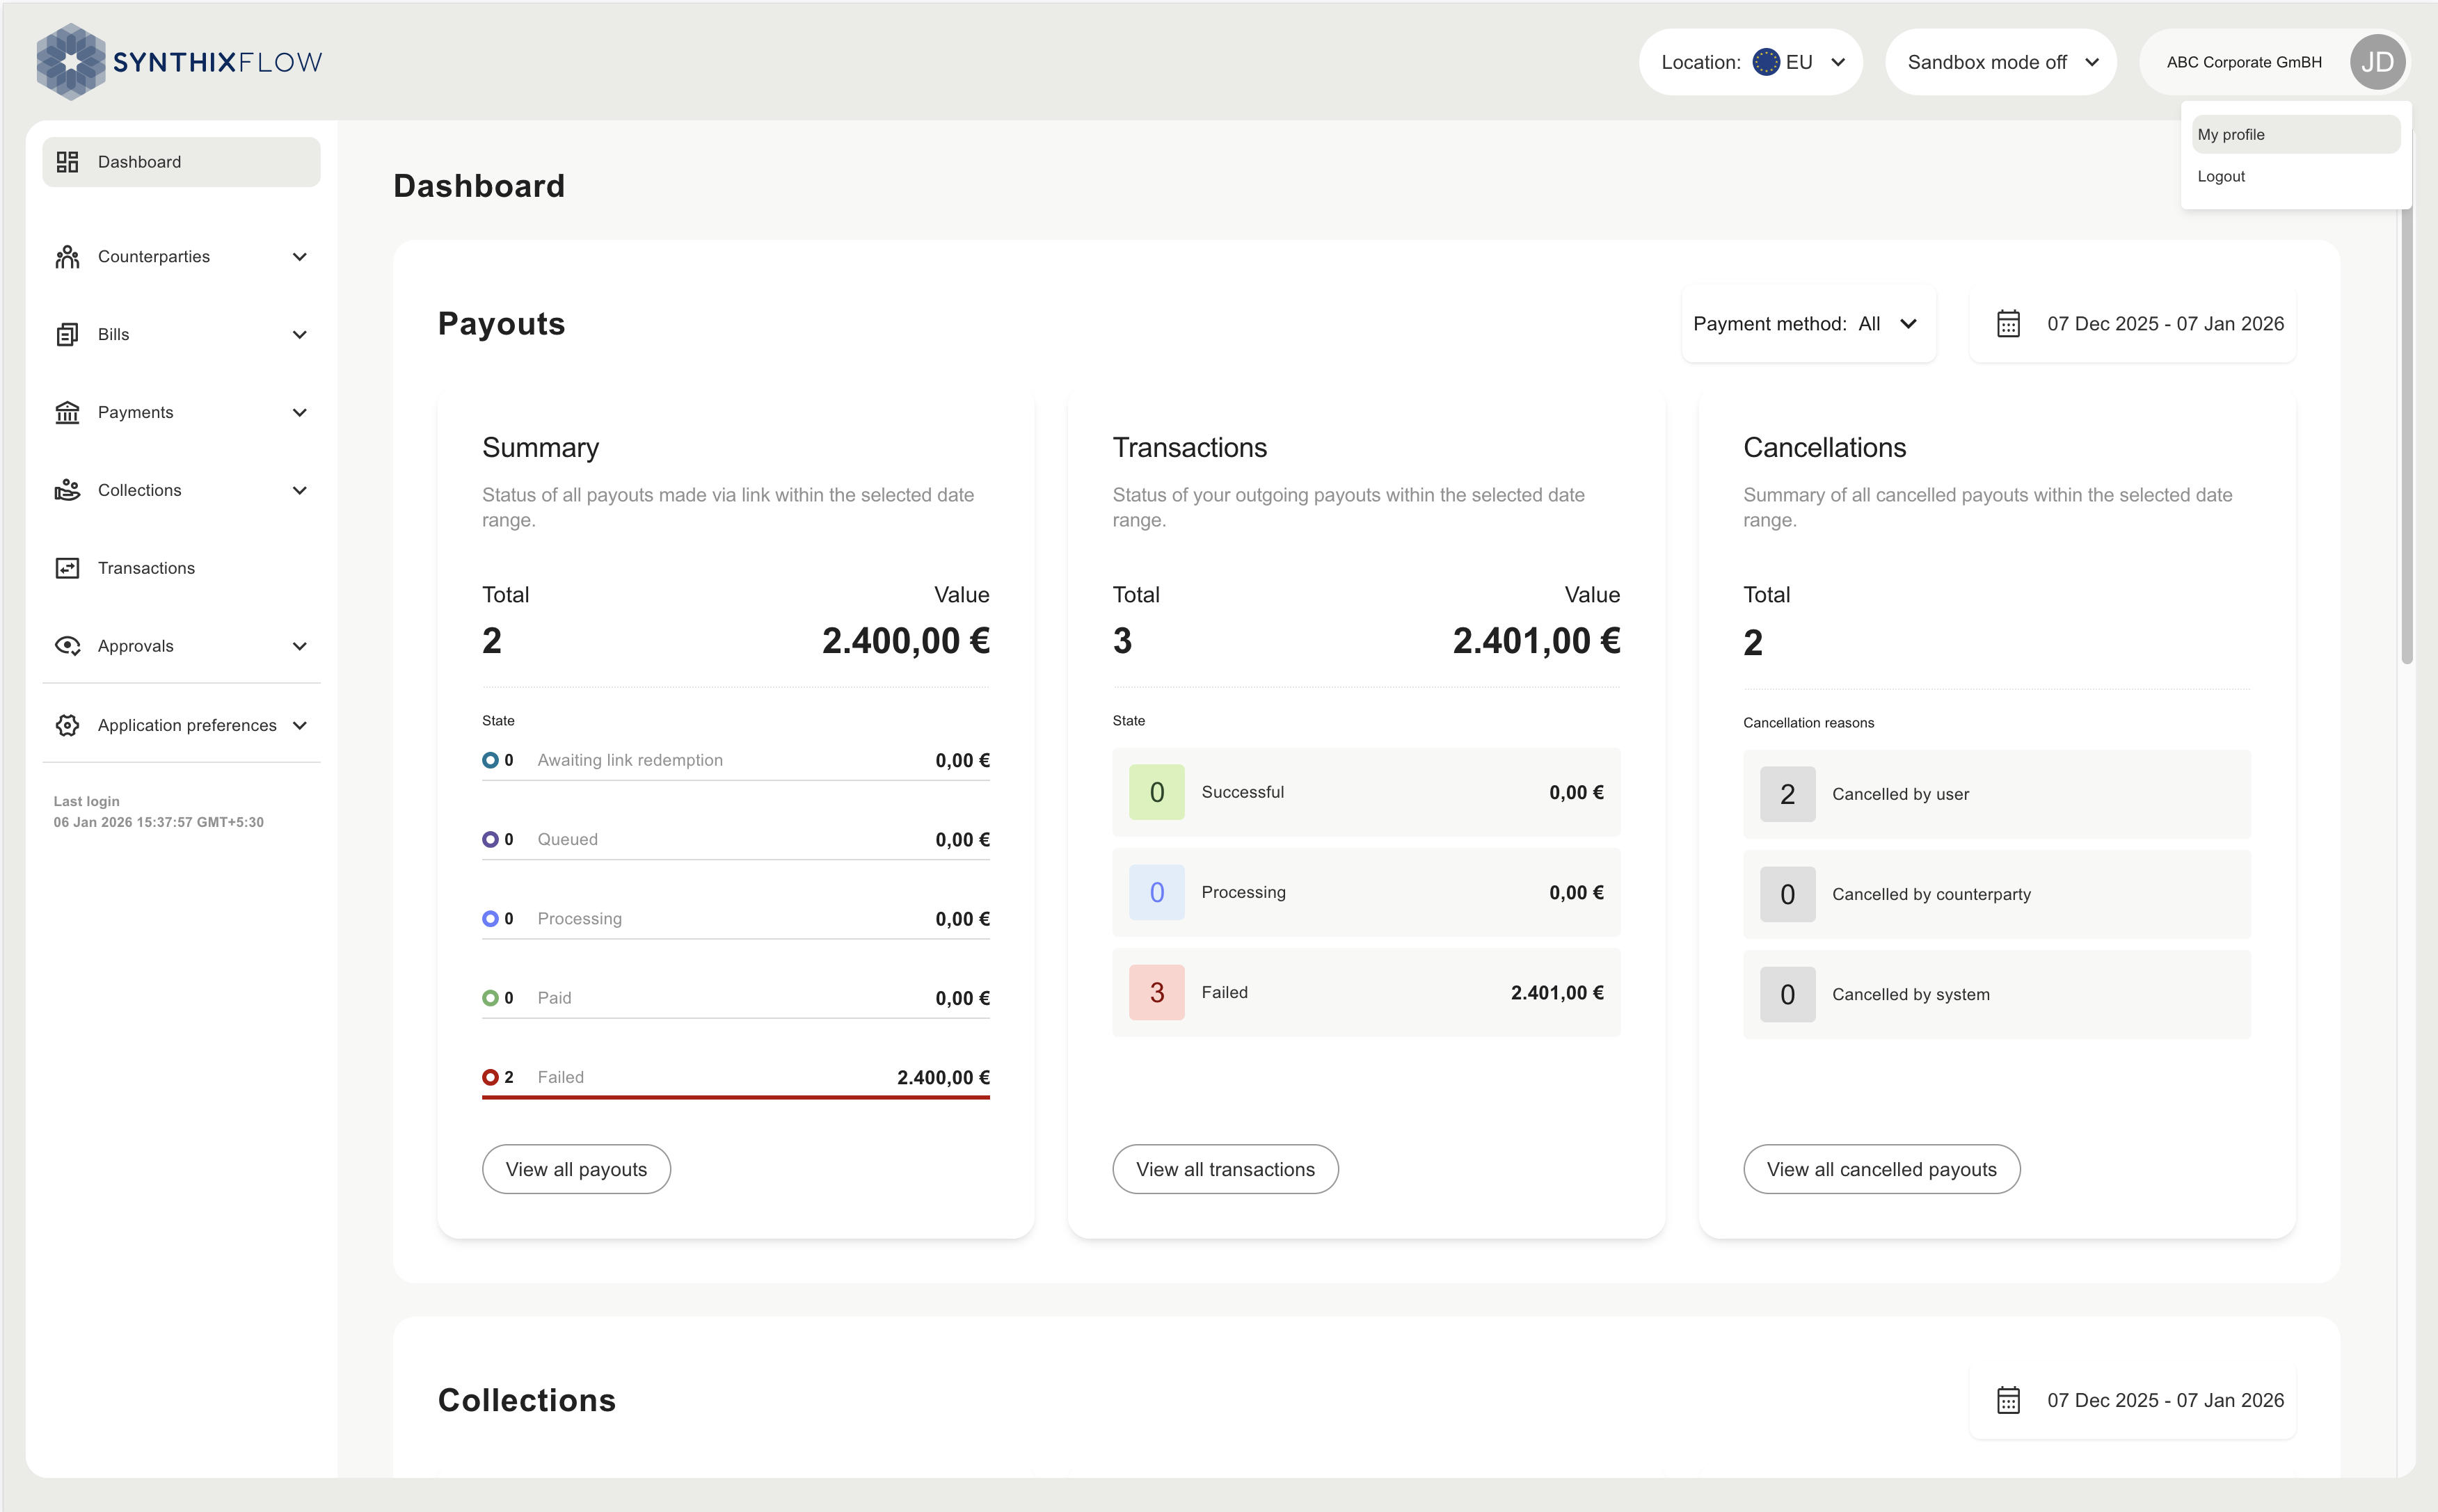Click the Last login timestamp text

158,822
